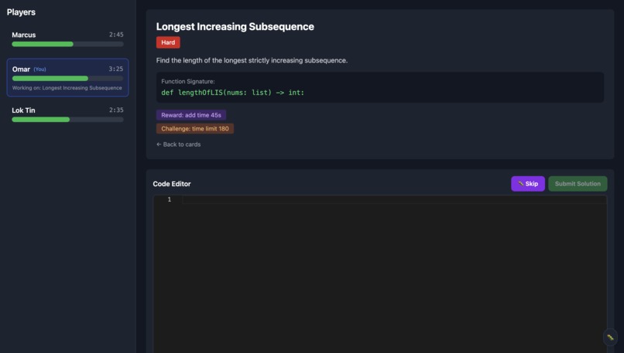The width and height of the screenshot is (624, 353).
Task: Click Marcus's green progress bar
Action: pos(43,44)
